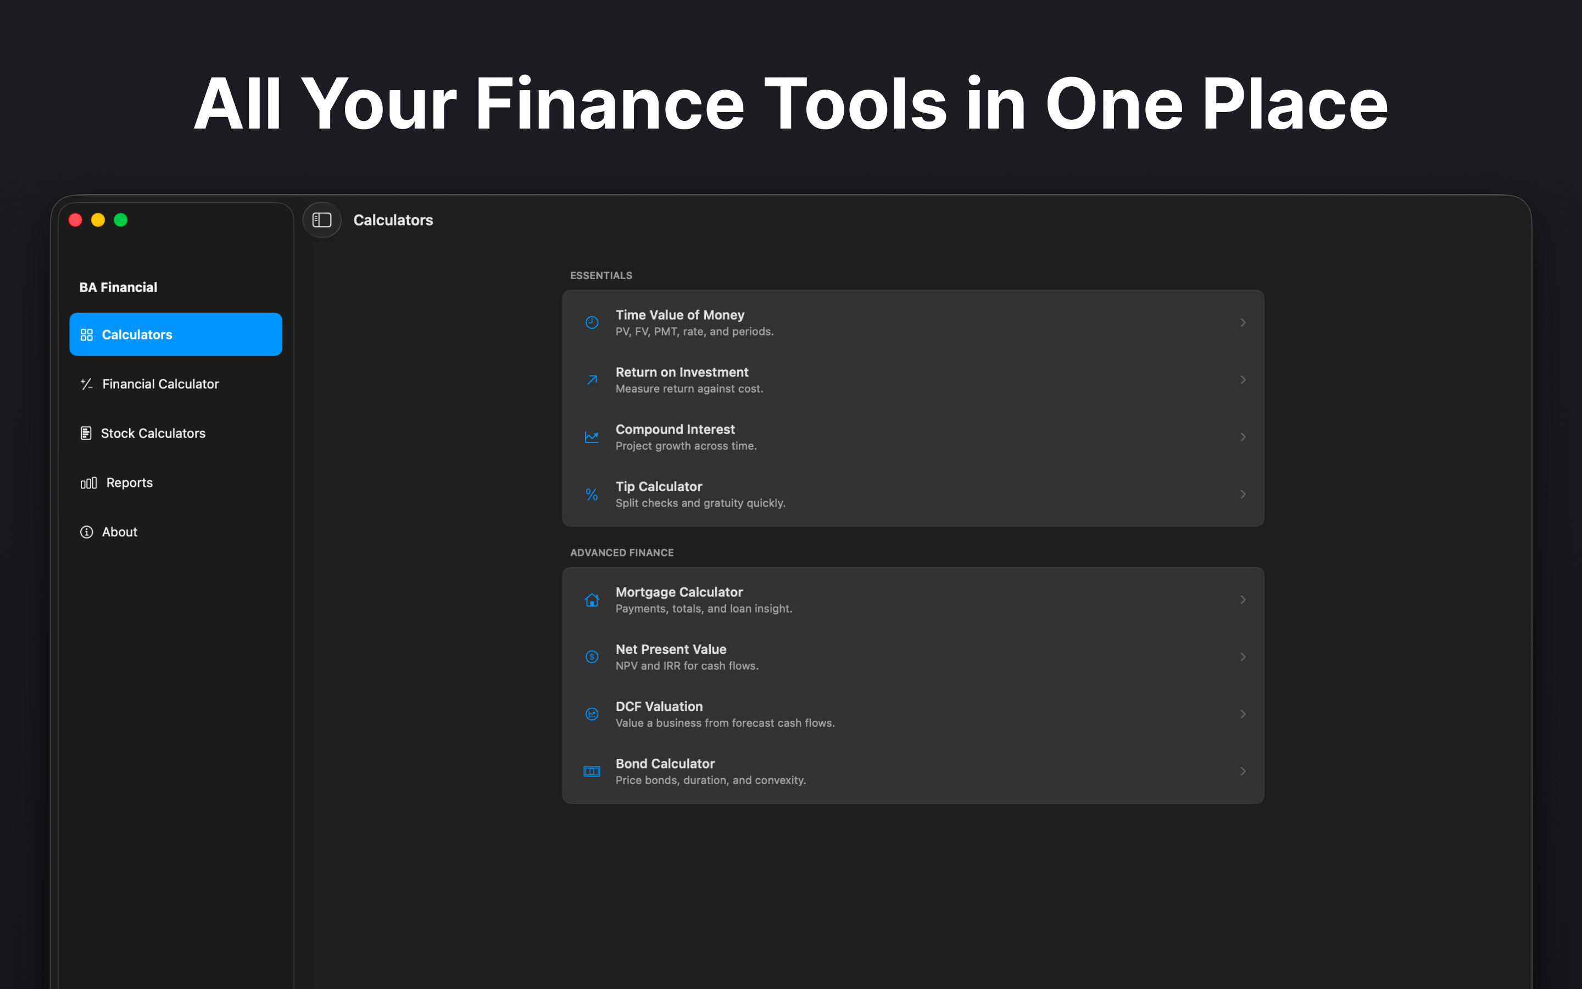Select Financial Calculator in the sidebar
Image resolution: width=1582 pixels, height=989 pixels.
click(176, 384)
